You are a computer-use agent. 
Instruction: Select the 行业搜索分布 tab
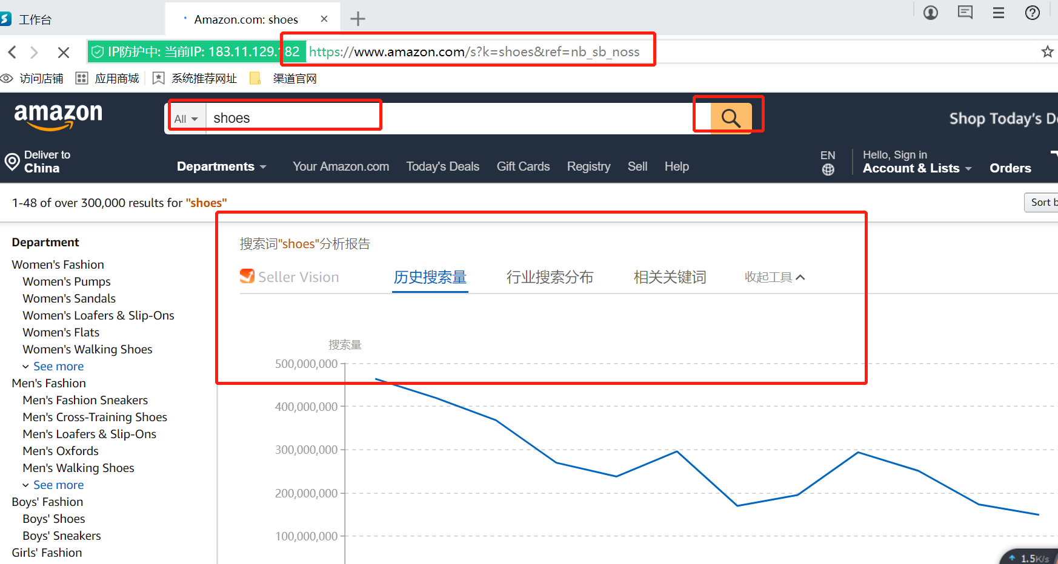click(550, 277)
